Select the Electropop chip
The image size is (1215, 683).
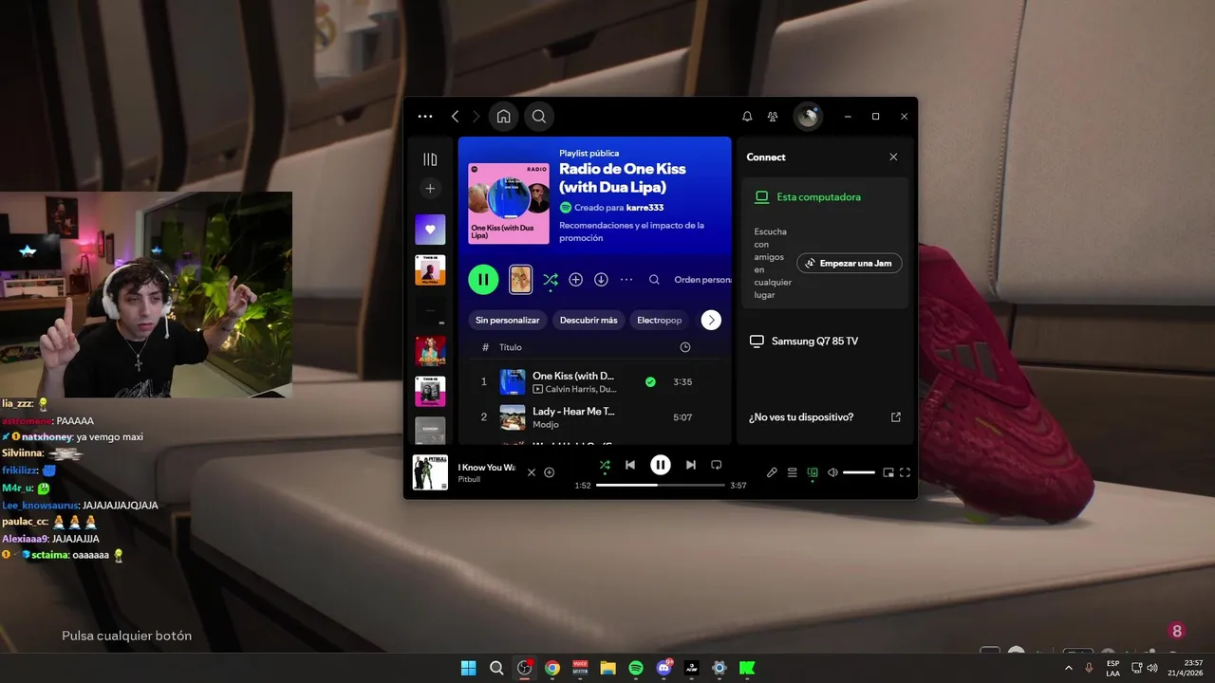click(x=660, y=320)
